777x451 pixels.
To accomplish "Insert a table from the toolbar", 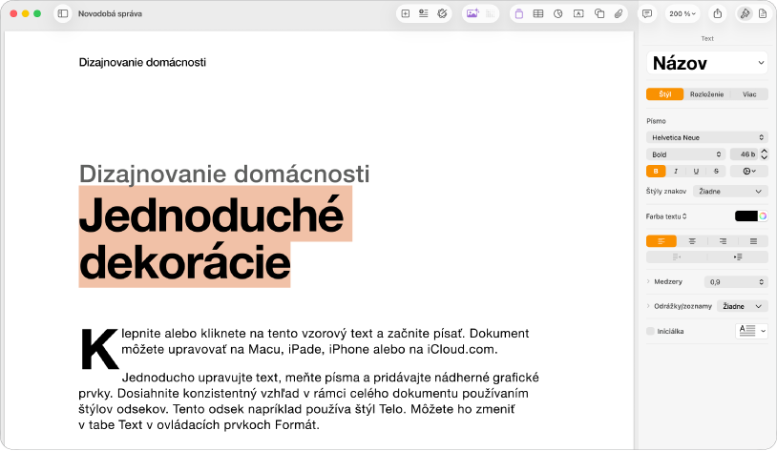I will (x=538, y=14).
